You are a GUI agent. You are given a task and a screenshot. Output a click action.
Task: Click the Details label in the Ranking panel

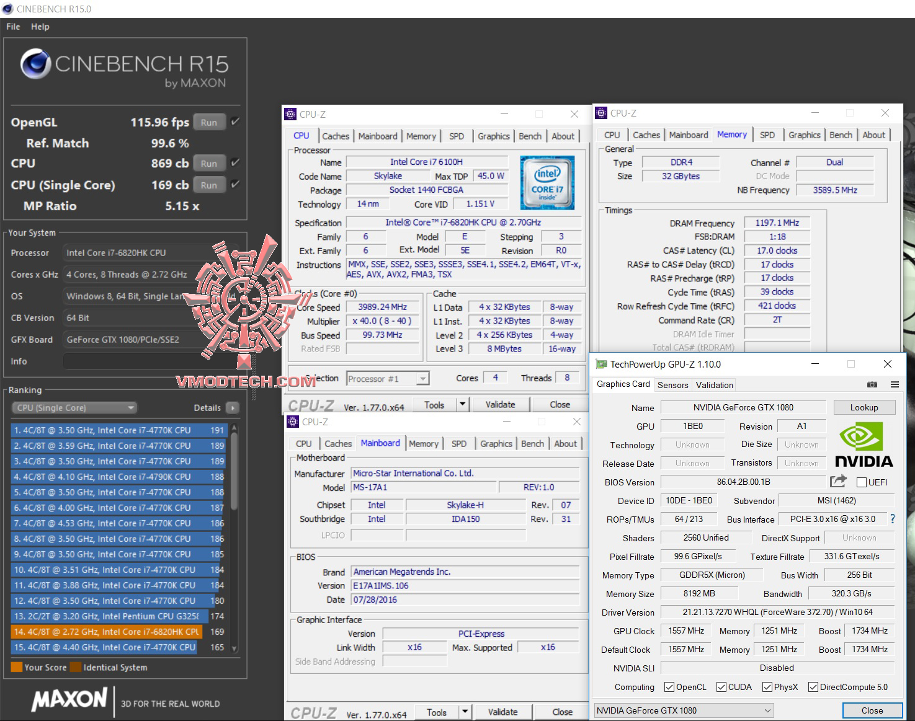tap(207, 408)
